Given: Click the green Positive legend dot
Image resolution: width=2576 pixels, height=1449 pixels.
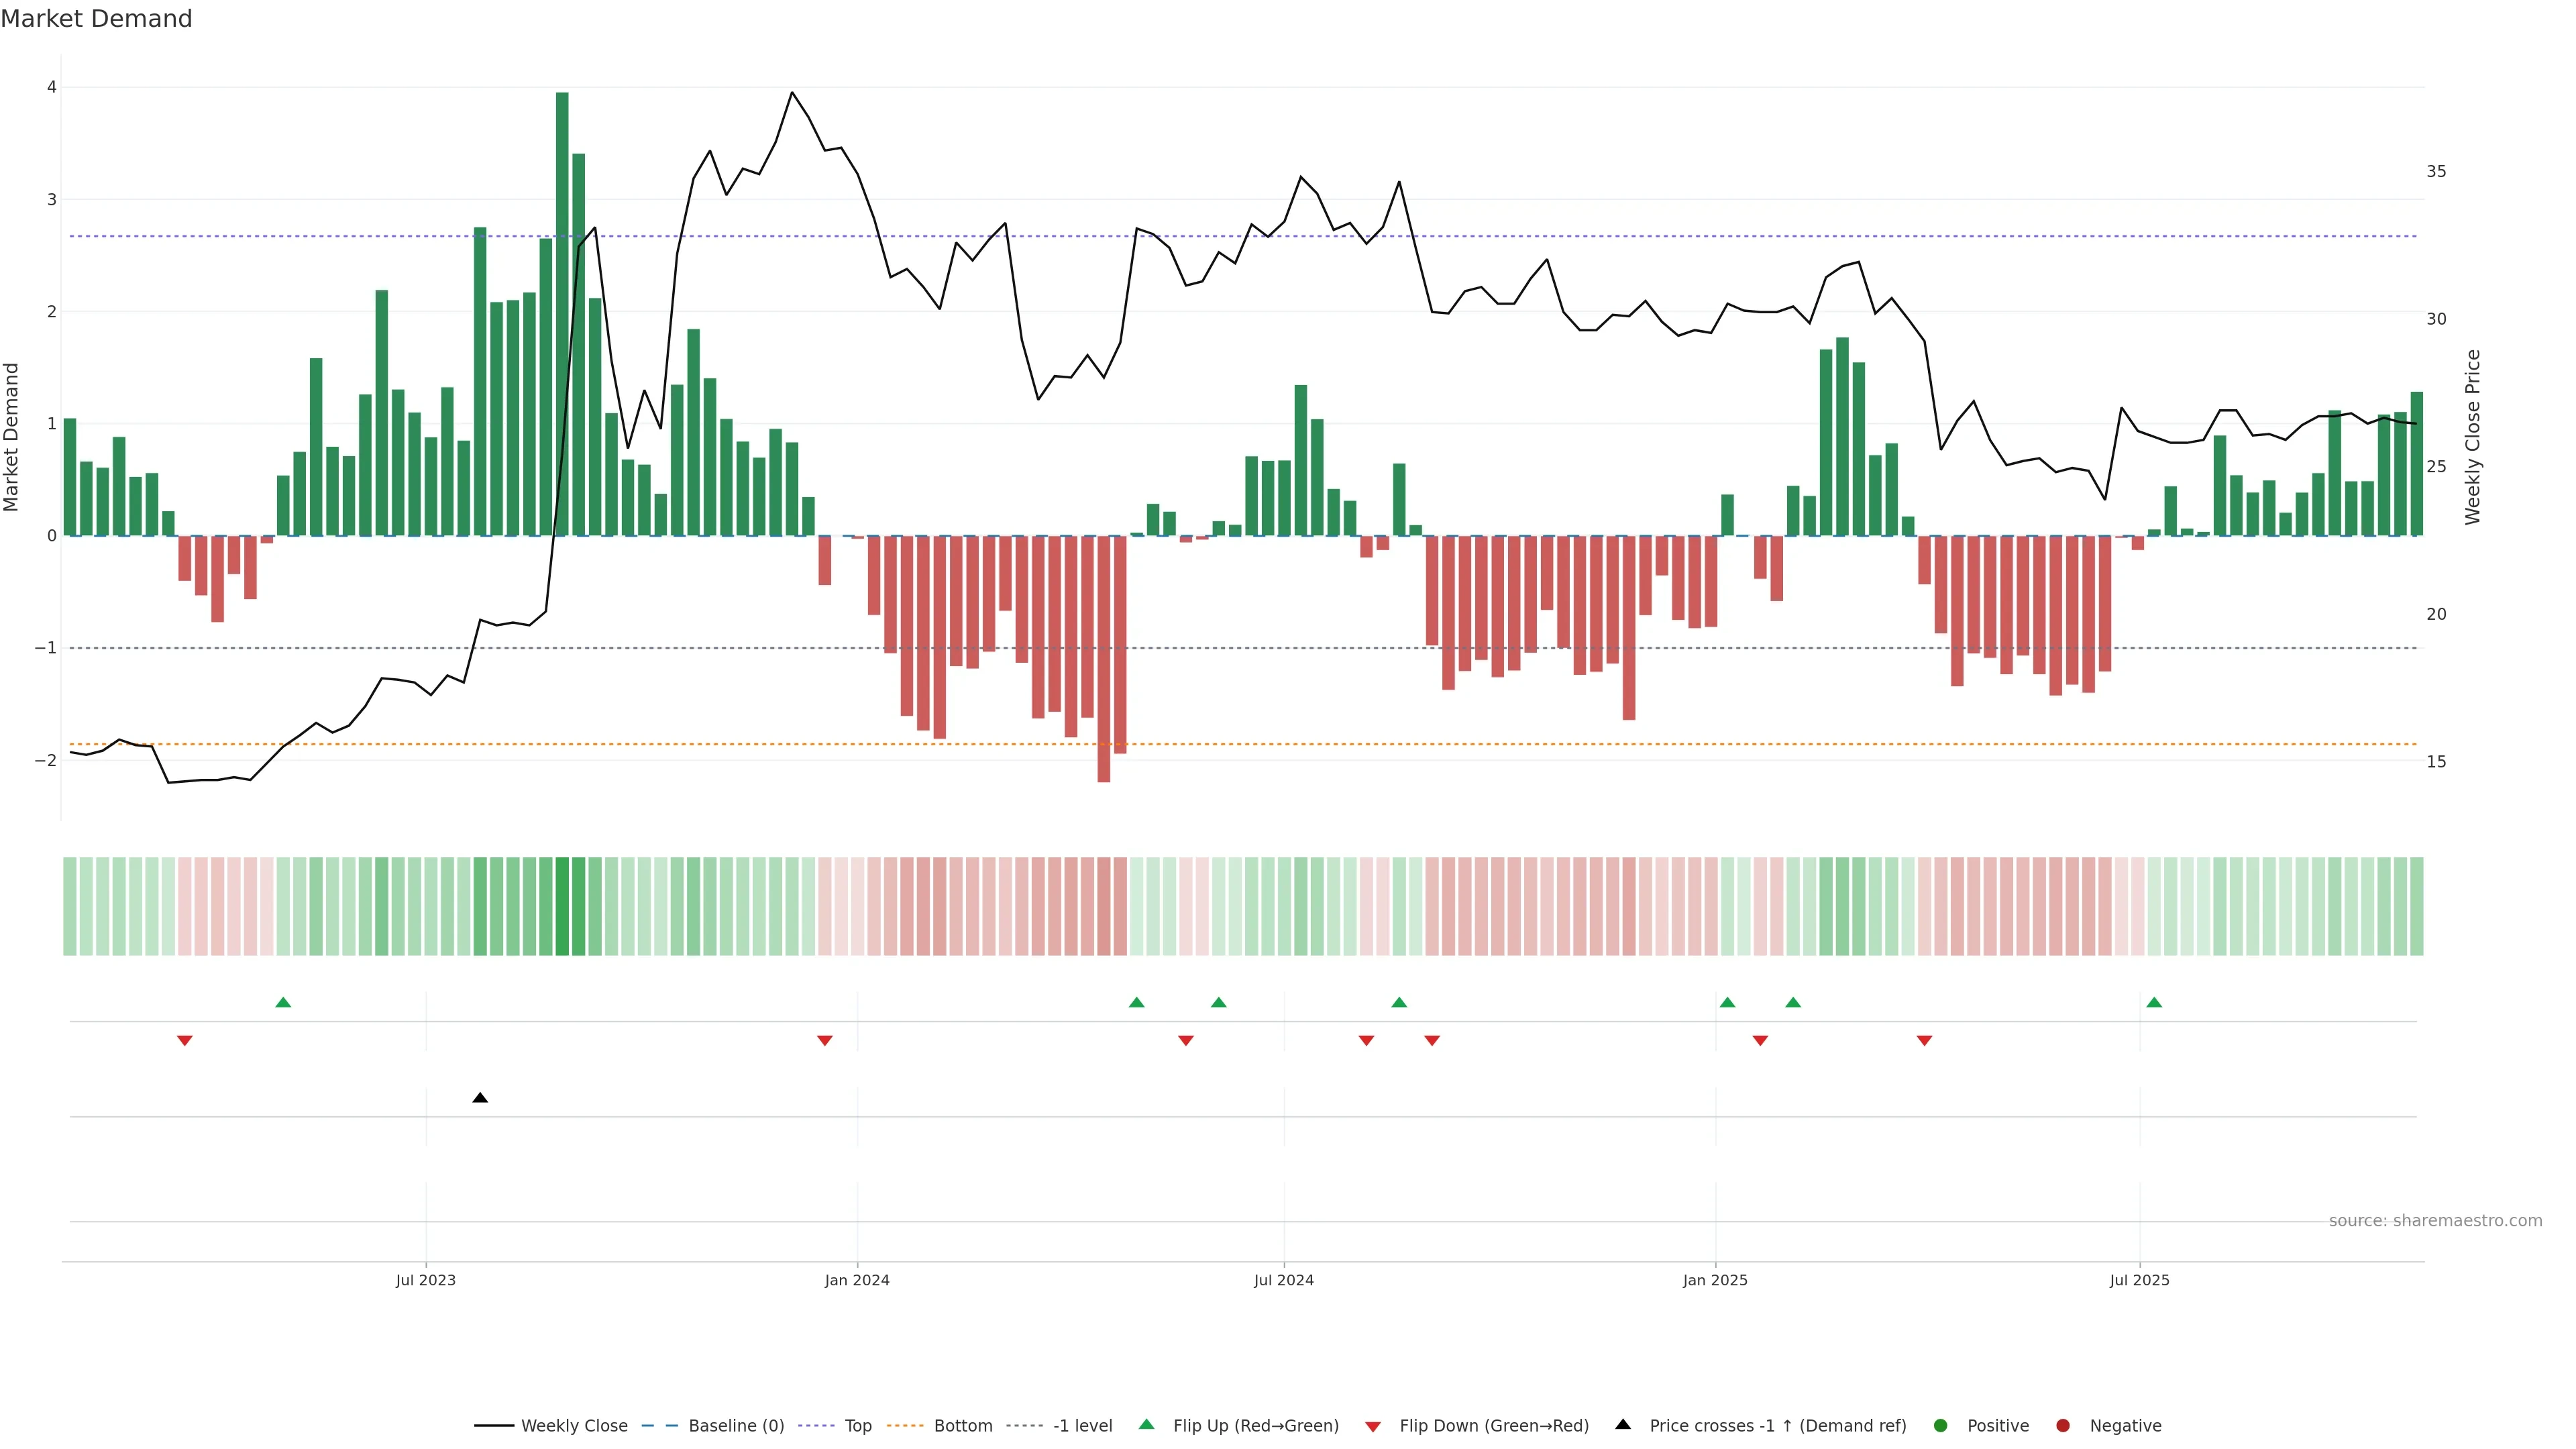Looking at the screenshot, I should (x=1941, y=1426).
